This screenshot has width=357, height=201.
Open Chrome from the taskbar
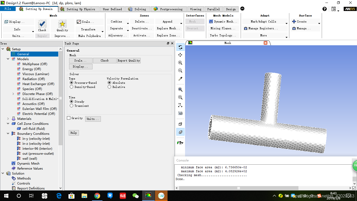(97, 196)
